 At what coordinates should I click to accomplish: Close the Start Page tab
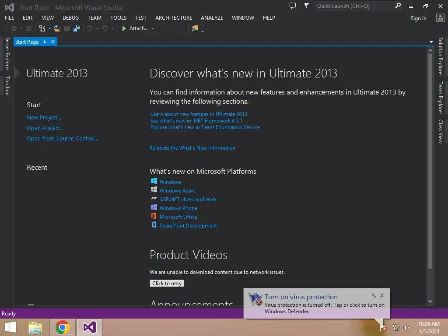pos(53,42)
